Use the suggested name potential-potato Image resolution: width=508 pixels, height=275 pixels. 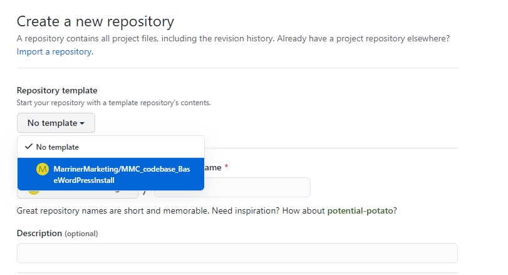point(361,211)
